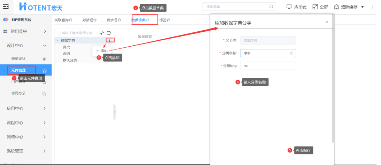This screenshot has width=381, height=165.
Task: Open the three-dot menu beside 数据字典
Action: point(109,40)
